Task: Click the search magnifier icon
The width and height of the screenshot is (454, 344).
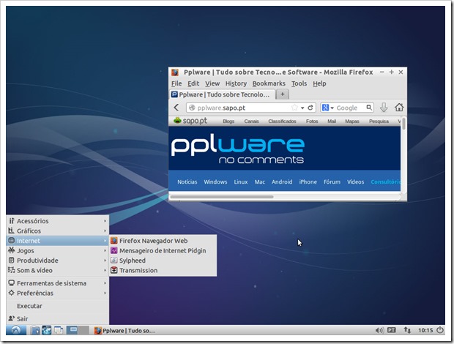Action: pos(369,108)
